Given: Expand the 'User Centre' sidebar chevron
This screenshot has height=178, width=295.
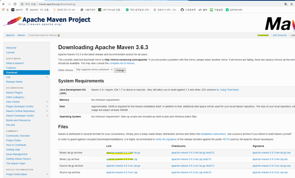Looking at the screenshot, I should click(47, 102).
